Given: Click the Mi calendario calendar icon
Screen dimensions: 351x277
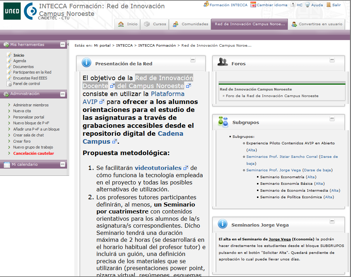Looking at the screenshot, I should pyautogui.click(x=7, y=165).
